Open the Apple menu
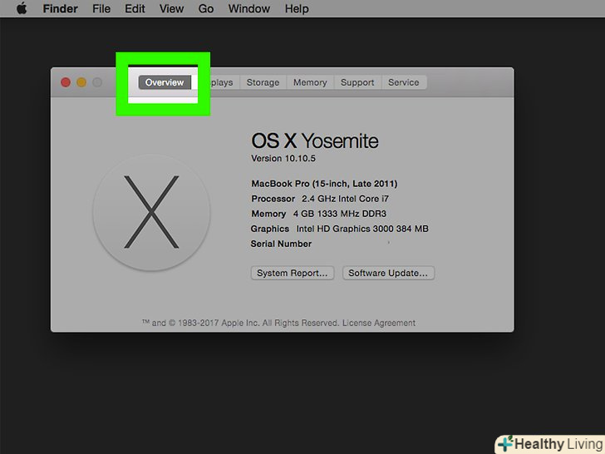Screen dimensions: 605x454 tap(22, 8)
